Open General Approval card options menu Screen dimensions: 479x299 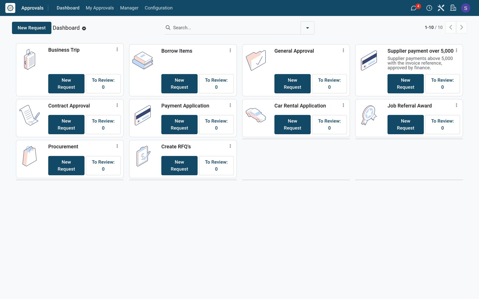pos(343,51)
